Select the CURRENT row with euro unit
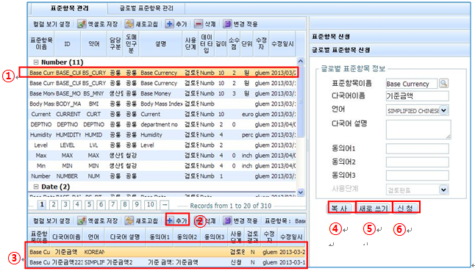The image size is (475, 271). [162, 115]
